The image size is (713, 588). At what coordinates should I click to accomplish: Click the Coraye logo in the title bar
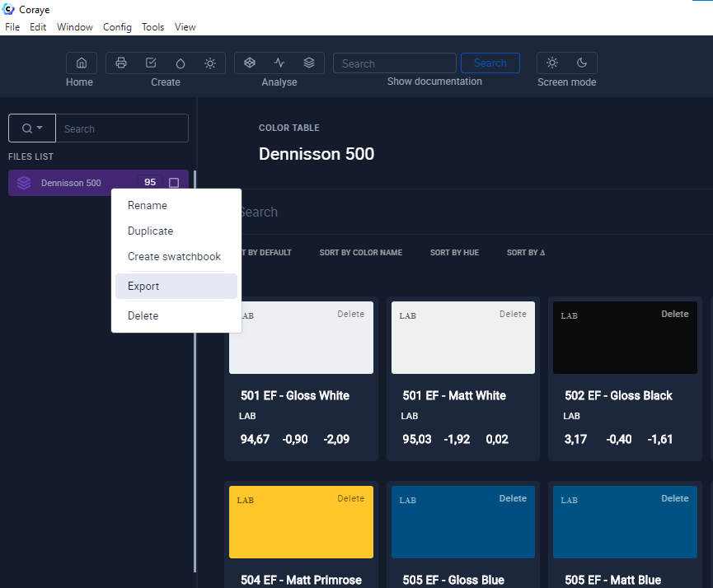(8, 9)
